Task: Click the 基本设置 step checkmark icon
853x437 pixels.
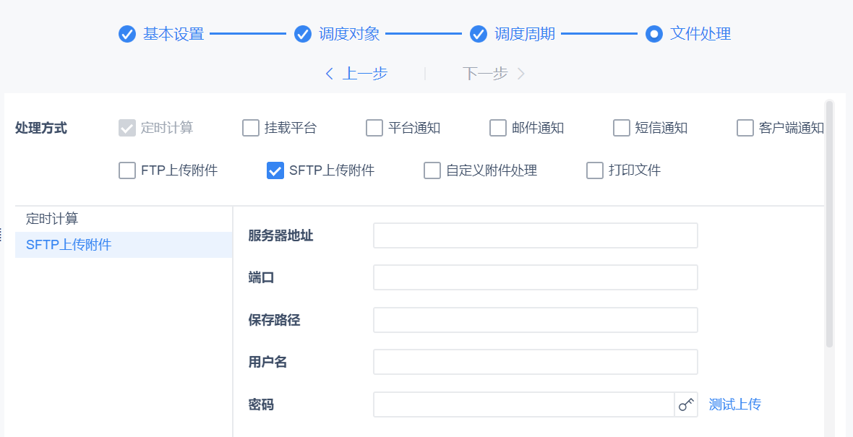Action: pos(127,34)
